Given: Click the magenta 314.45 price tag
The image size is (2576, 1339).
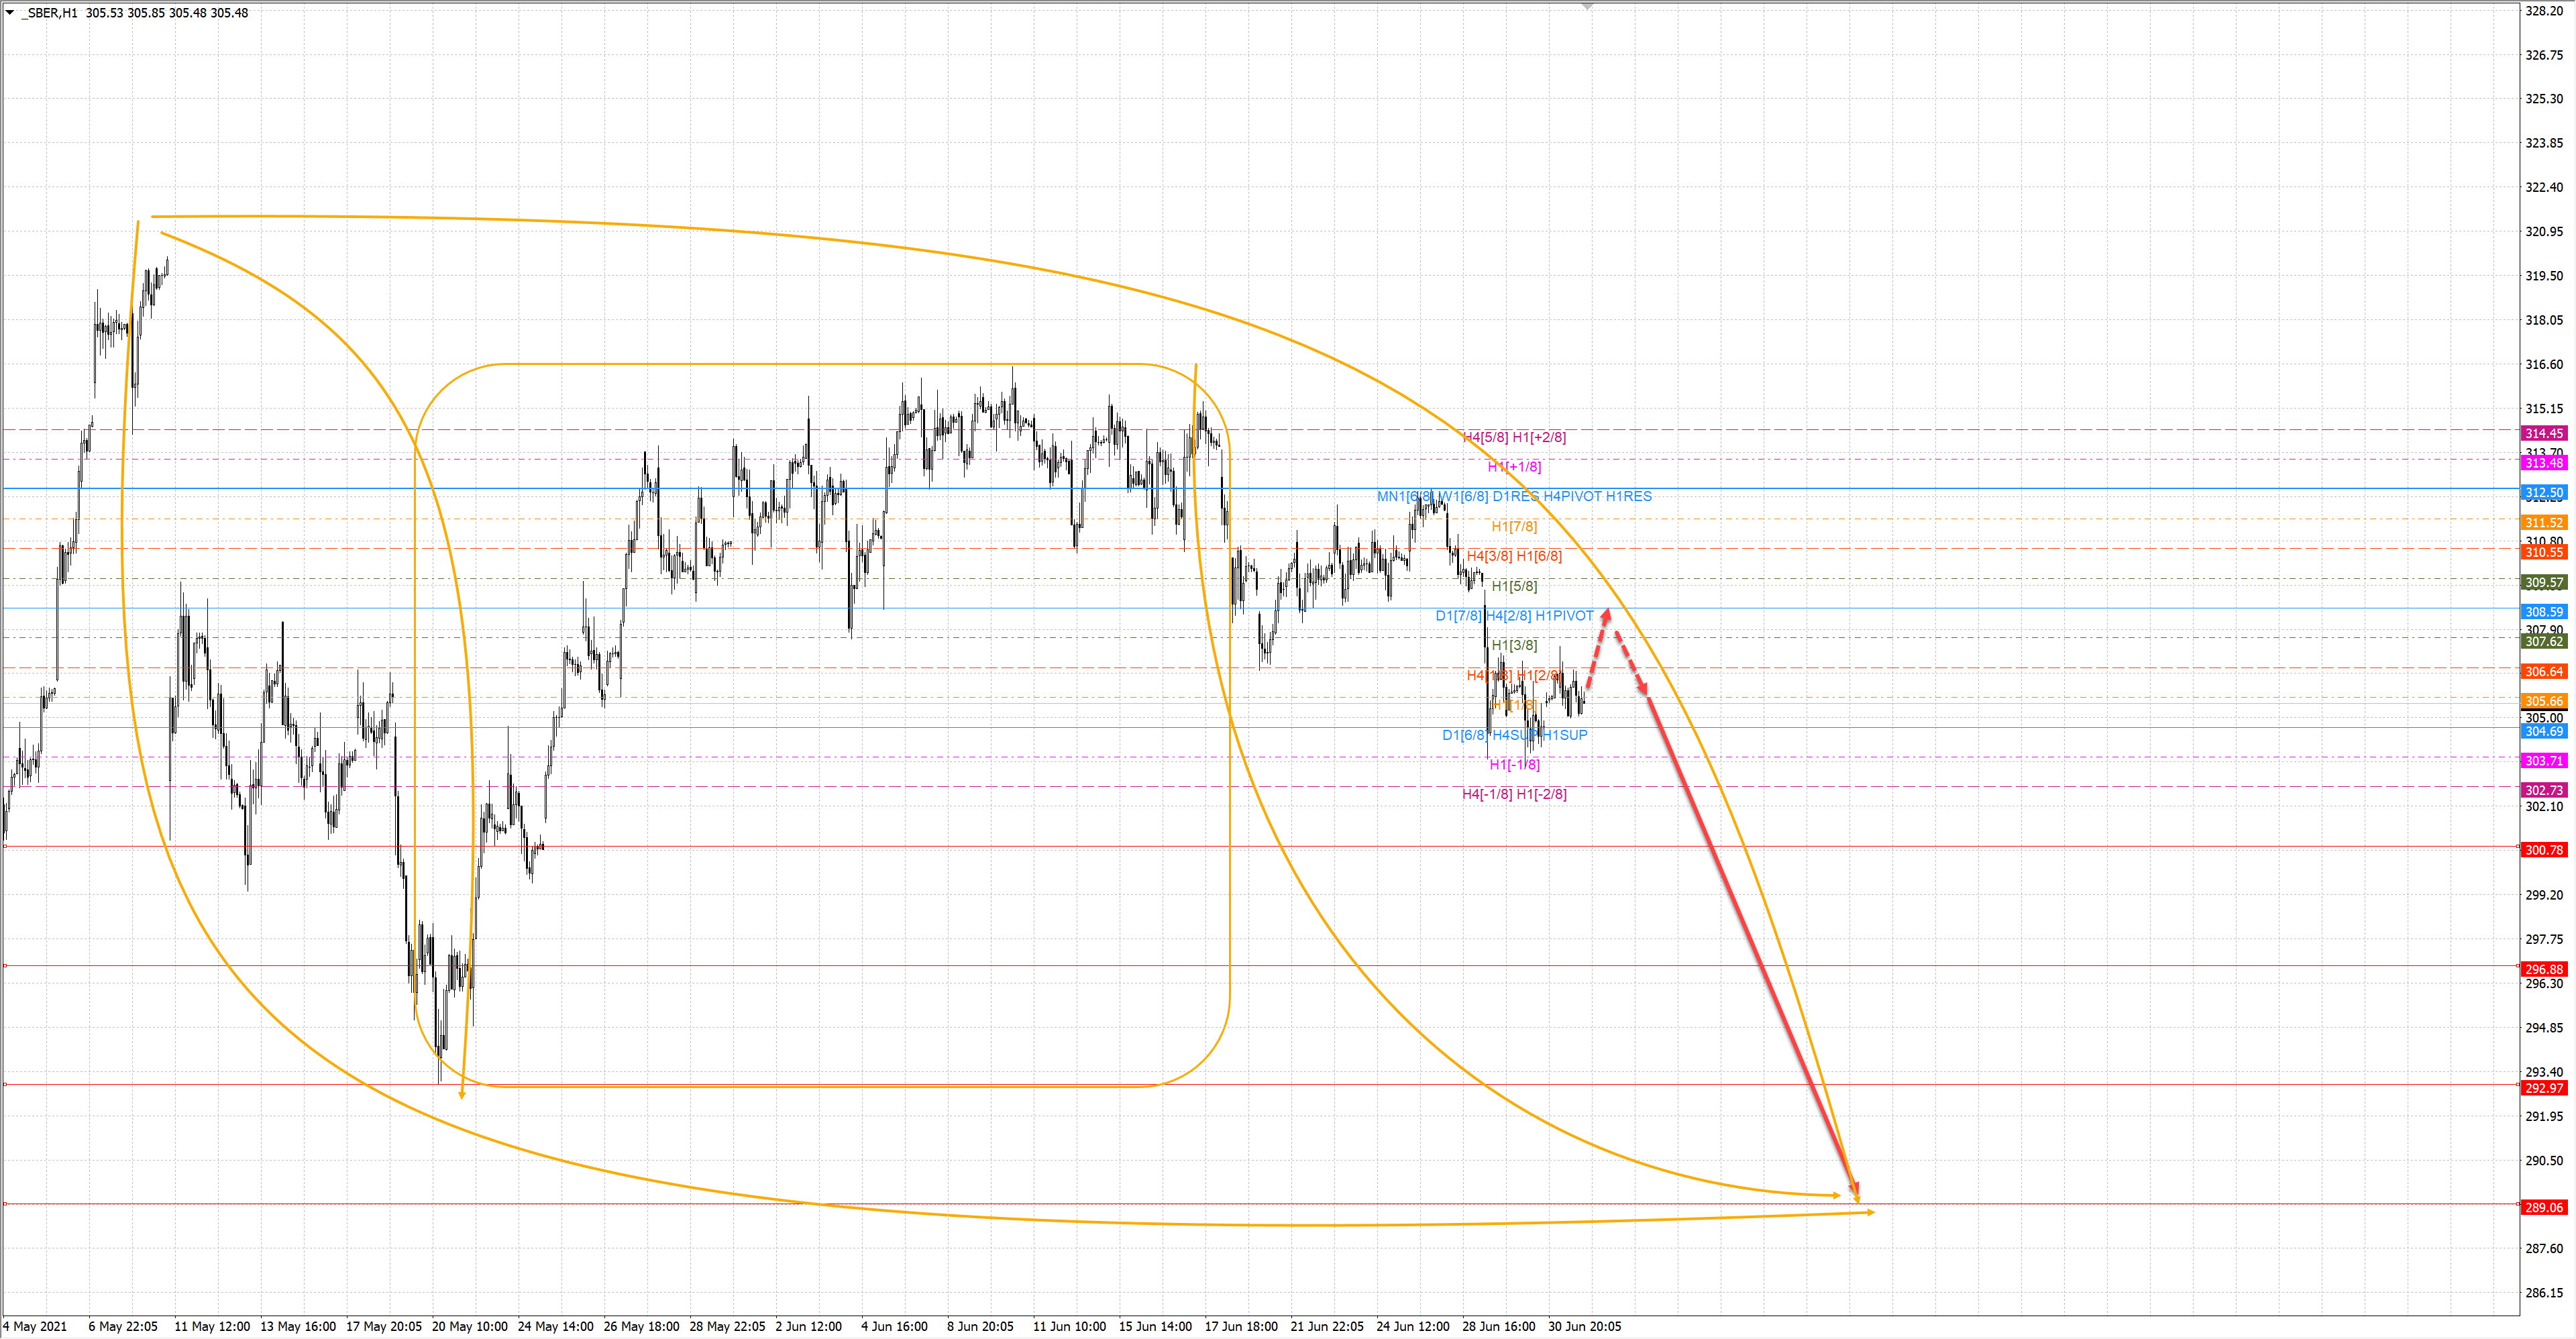Looking at the screenshot, I should (x=2544, y=433).
